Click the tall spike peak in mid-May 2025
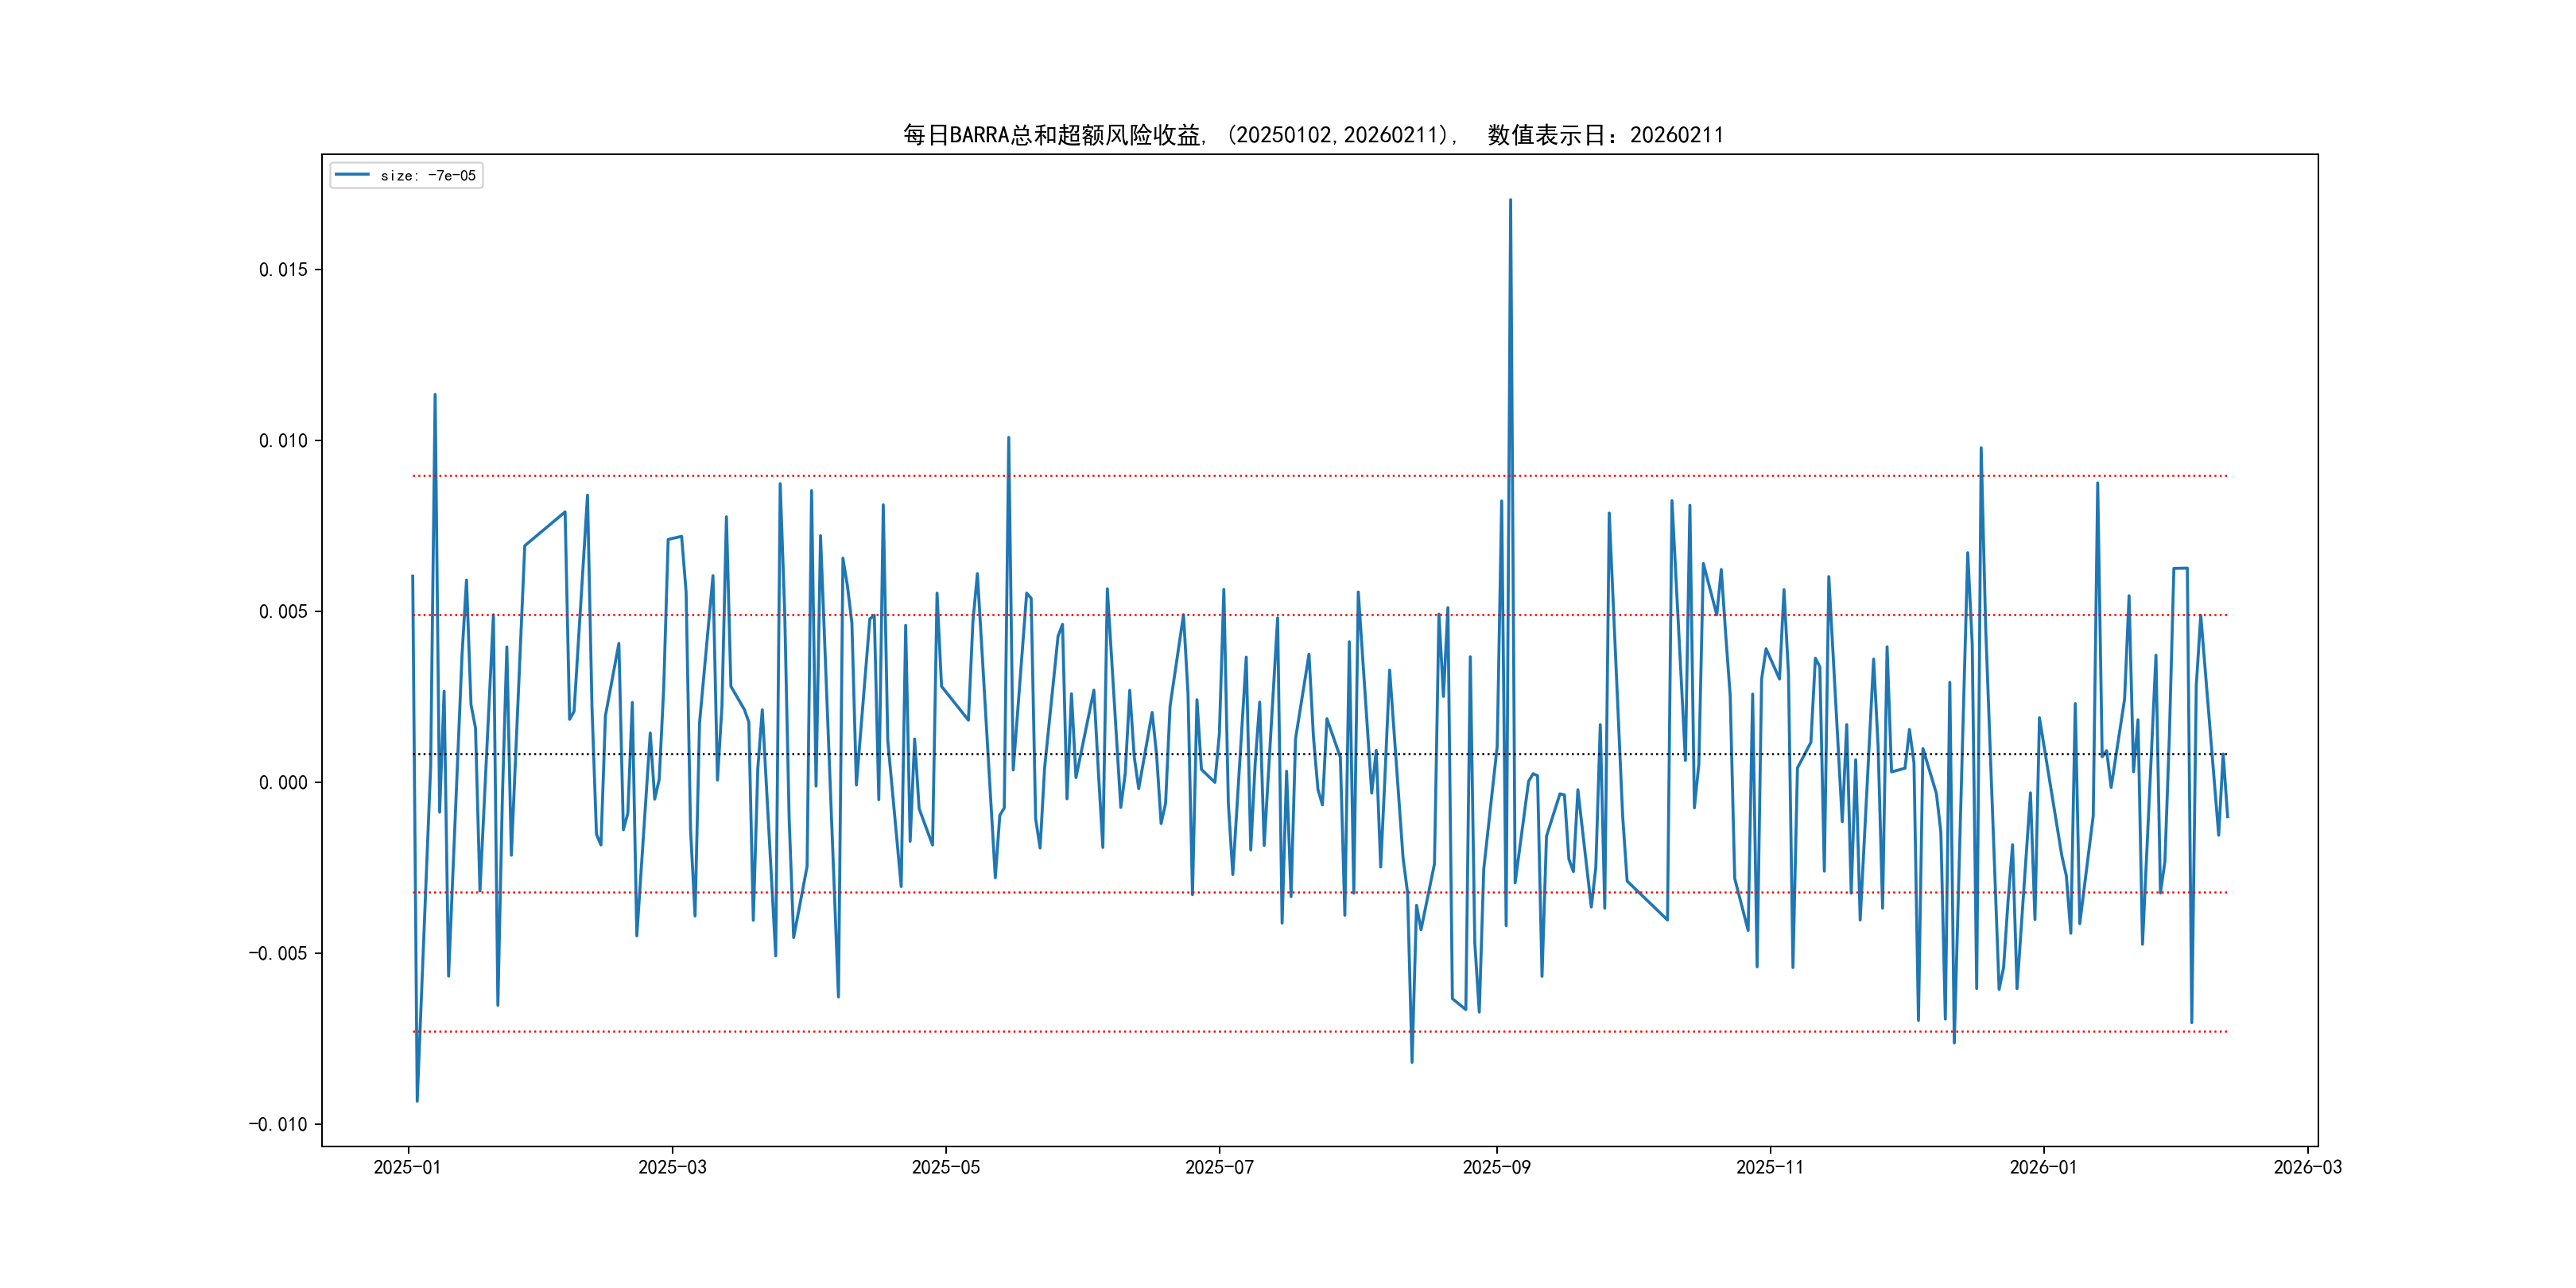This screenshot has width=2576, height=1288. point(1008,438)
